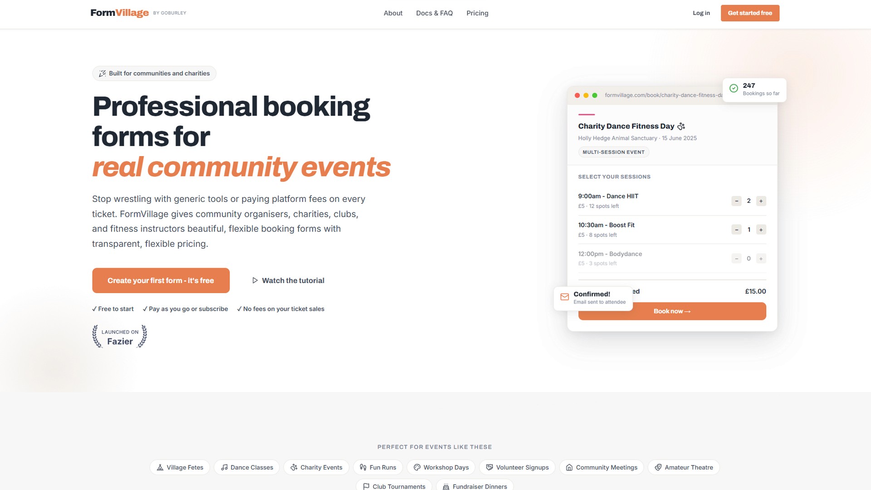
Task: Select the Fundraiser Dinners chip
Action: 475,485
